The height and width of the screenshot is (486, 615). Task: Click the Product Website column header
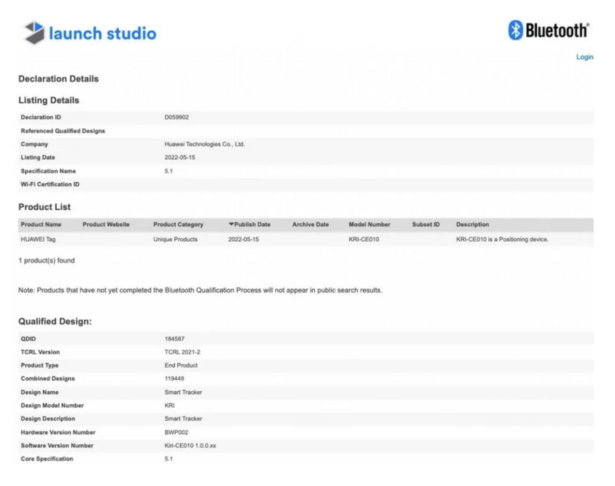point(106,224)
